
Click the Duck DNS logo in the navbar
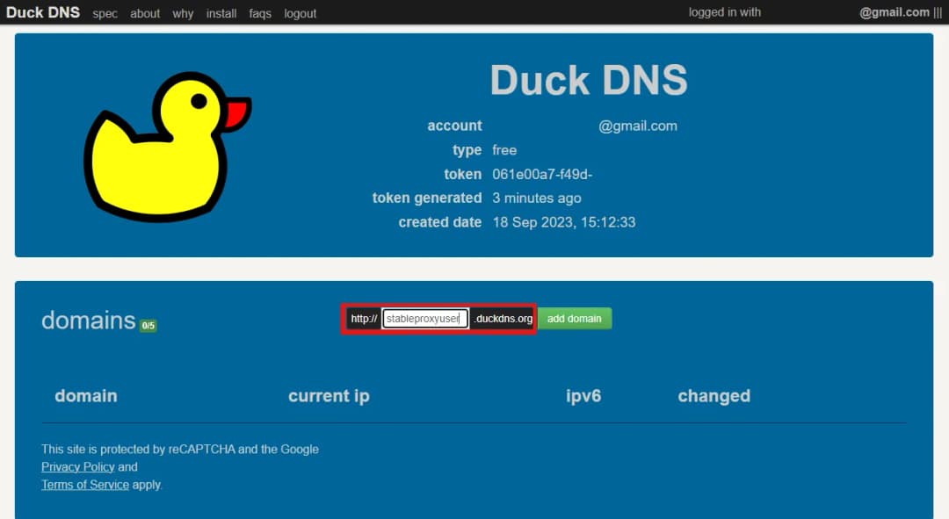[x=43, y=12]
